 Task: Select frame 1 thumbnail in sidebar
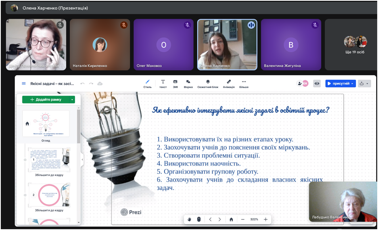49,160
